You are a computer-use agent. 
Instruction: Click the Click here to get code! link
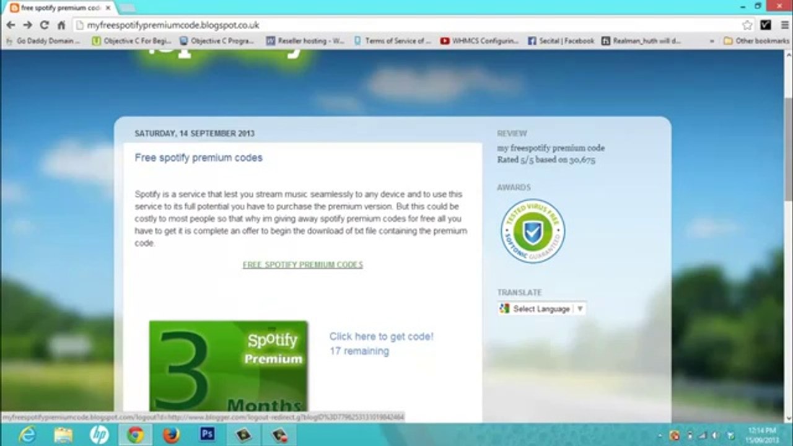pyautogui.click(x=381, y=336)
